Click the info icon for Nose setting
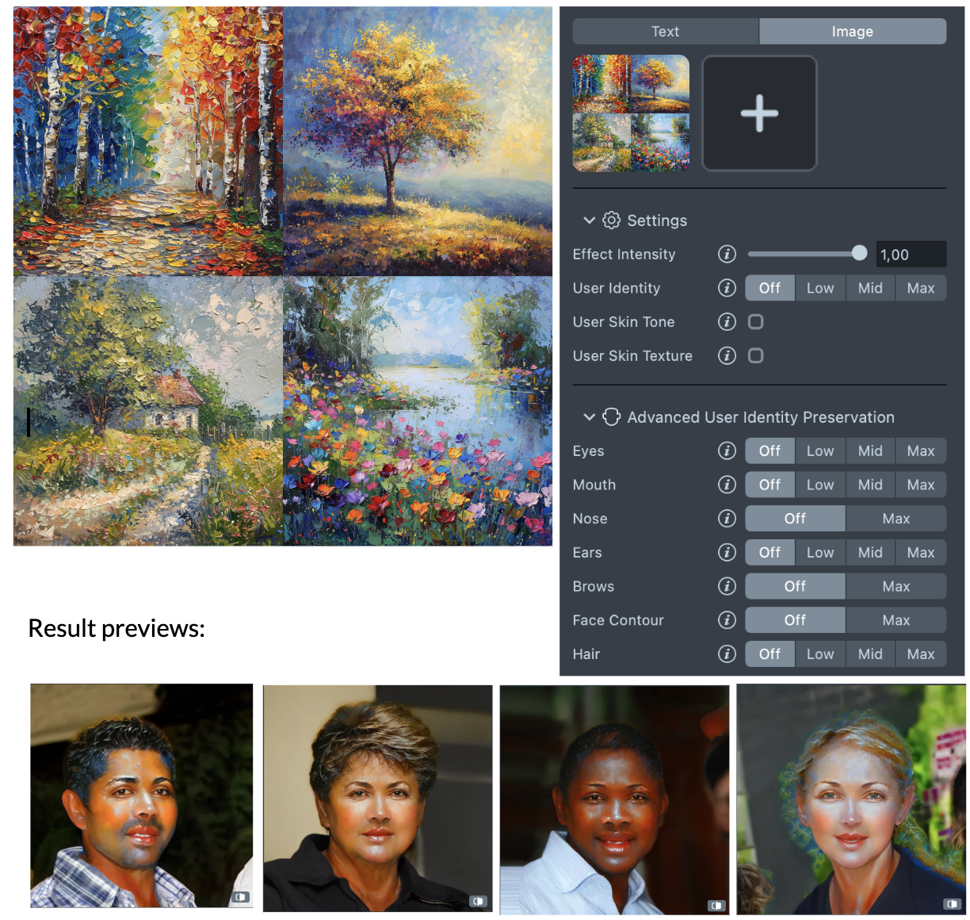Image resolution: width=970 pixels, height=920 pixels. pos(727,519)
